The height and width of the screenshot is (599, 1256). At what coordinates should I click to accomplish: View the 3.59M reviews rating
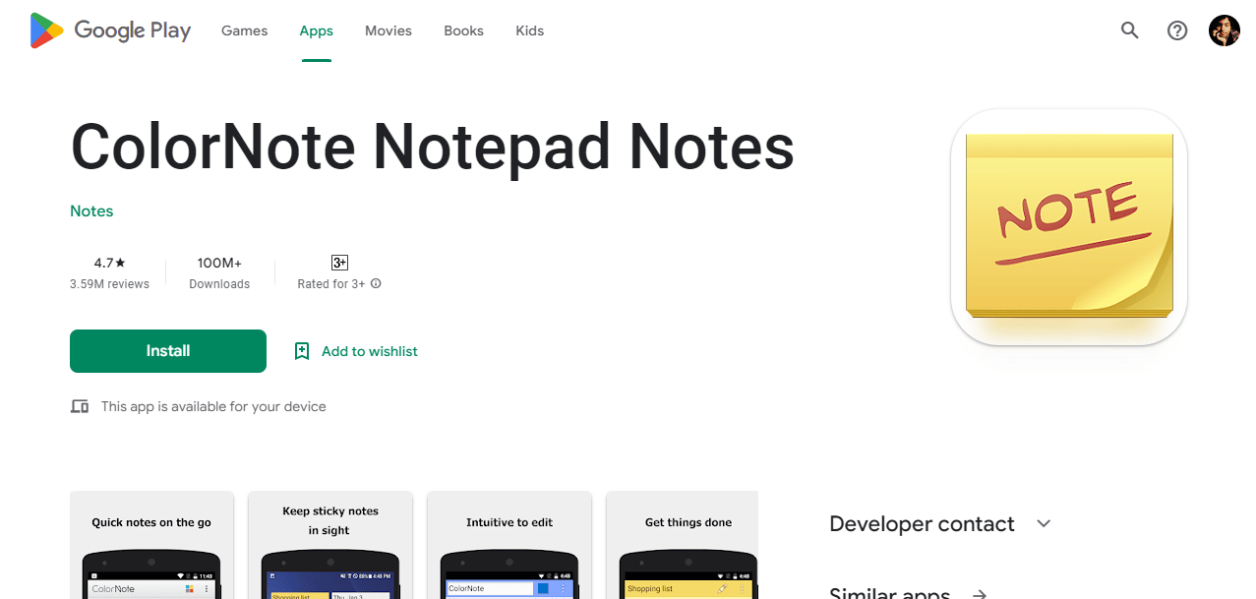tap(109, 272)
